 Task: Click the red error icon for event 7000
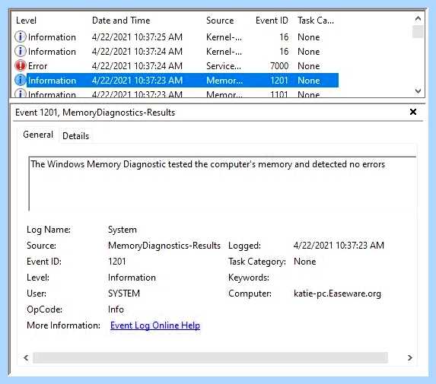point(21,65)
